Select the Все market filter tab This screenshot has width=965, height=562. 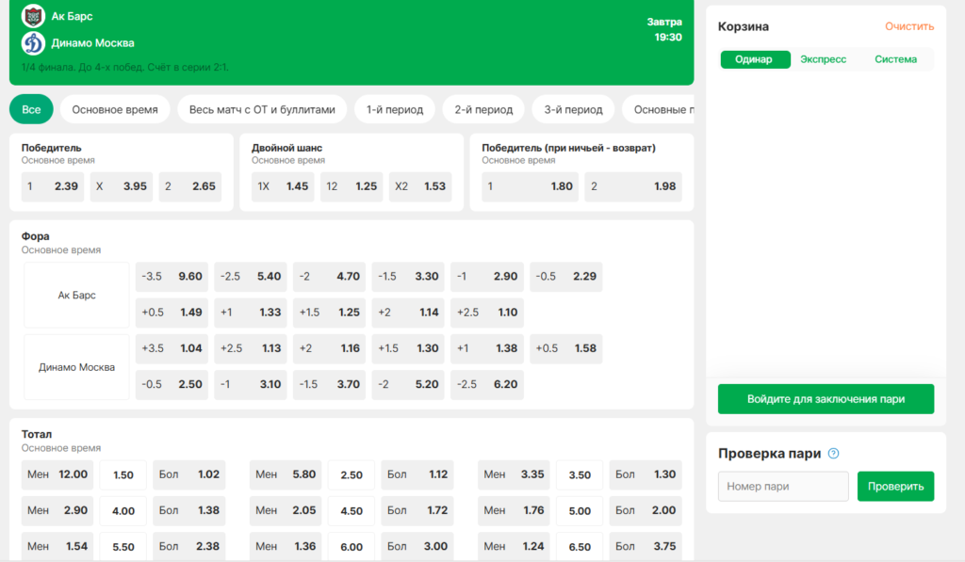31,109
